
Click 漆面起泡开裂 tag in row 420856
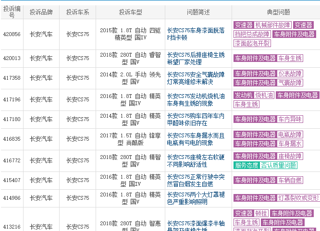252,43
